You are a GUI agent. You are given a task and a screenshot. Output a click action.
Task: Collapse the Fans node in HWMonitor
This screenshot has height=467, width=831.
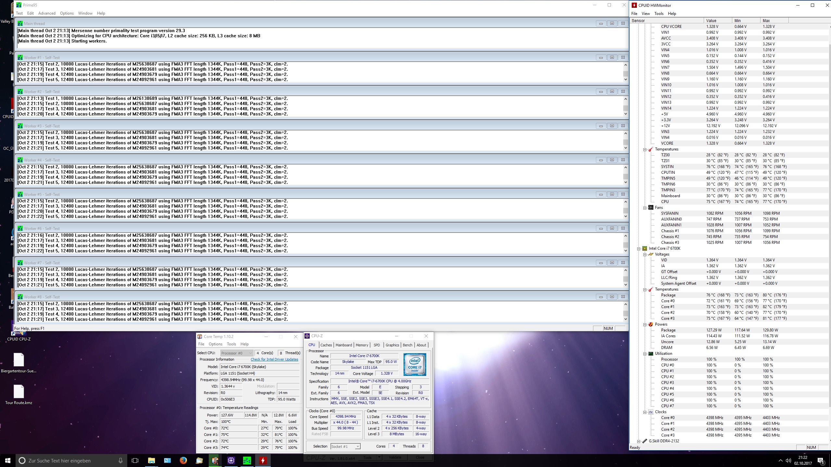click(645, 208)
